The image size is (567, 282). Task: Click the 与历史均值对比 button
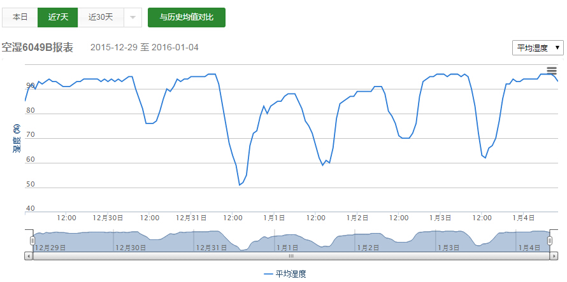point(186,18)
